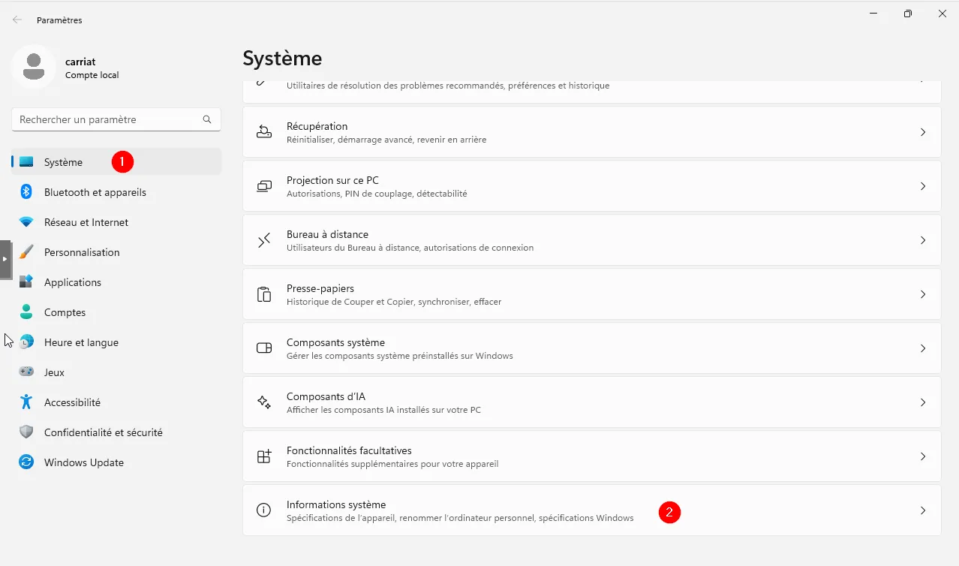This screenshot has width=959, height=566.
Task: Click the Confidentialité et sécurité shield icon
Action: [26, 432]
